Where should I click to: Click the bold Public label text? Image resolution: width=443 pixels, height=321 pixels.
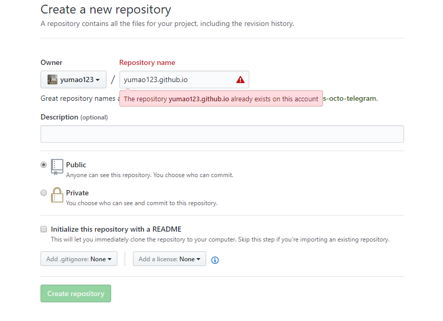click(x=76, y=165)
